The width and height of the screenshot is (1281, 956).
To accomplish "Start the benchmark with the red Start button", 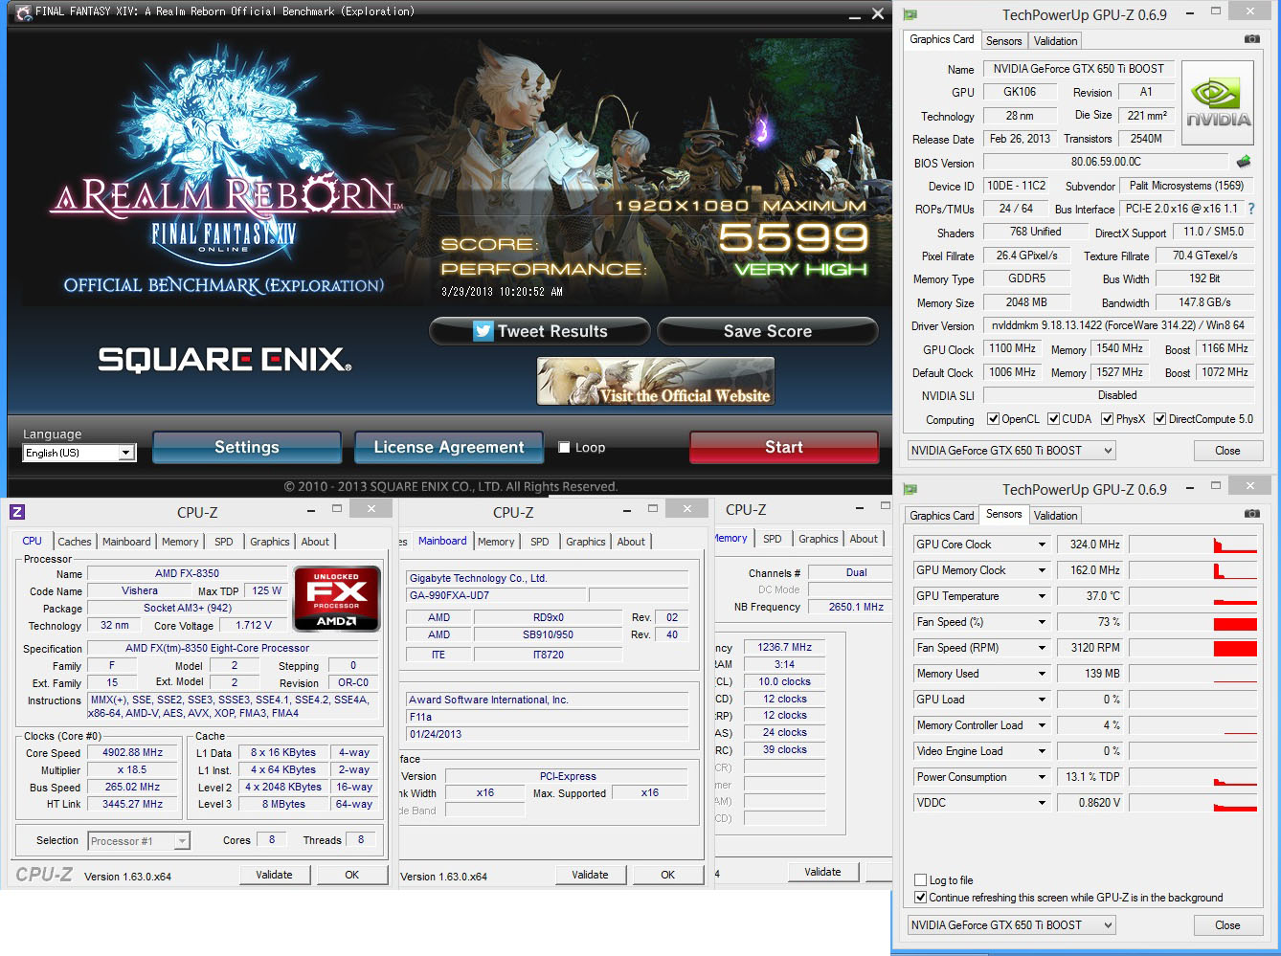I will (784, 447).
